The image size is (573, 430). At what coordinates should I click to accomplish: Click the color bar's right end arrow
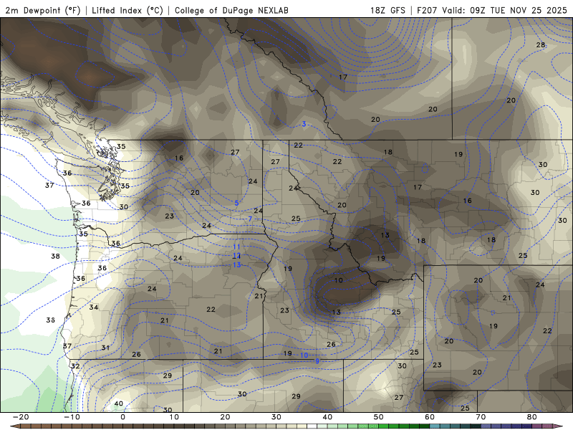coord(558,426)
